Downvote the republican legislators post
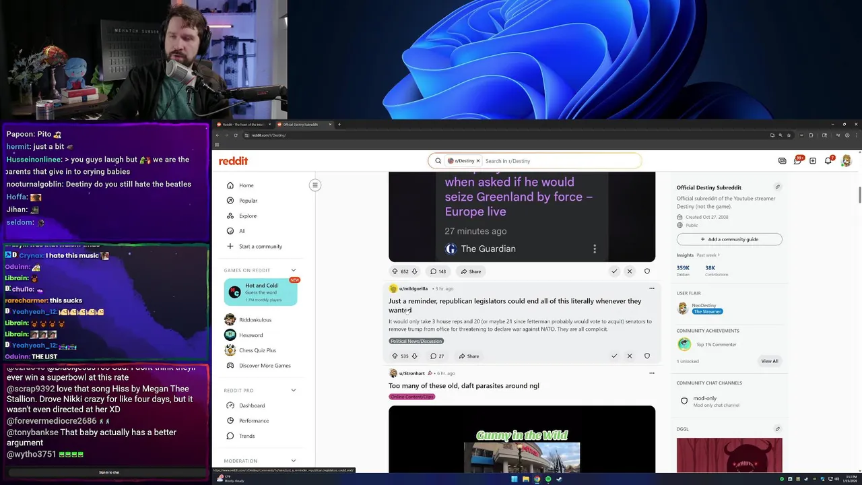Screen dimensions: 862x485 414,356
